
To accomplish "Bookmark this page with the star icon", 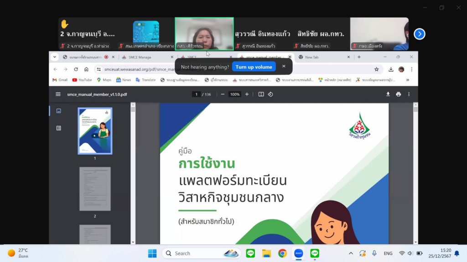I will 377,69.
